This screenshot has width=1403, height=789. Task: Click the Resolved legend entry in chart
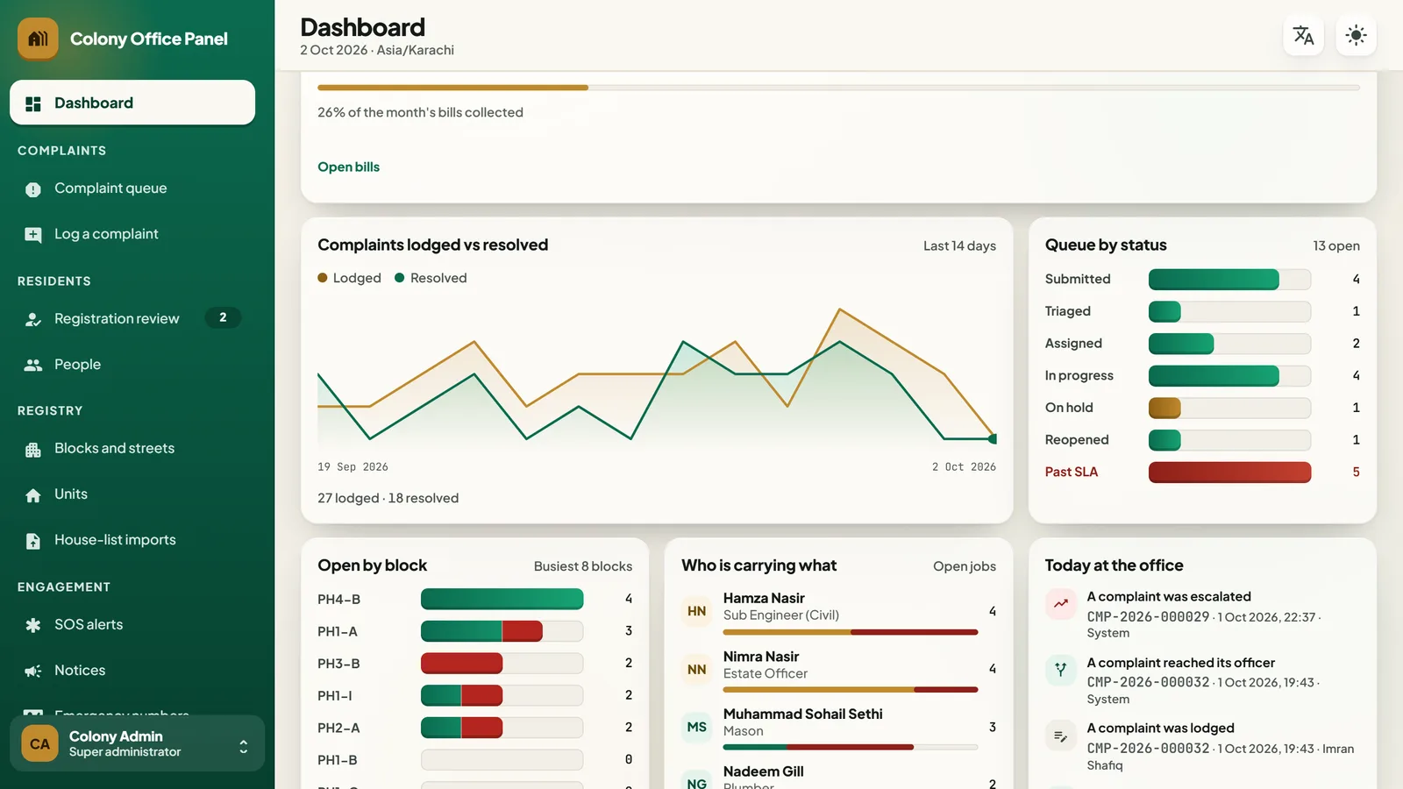431,278
